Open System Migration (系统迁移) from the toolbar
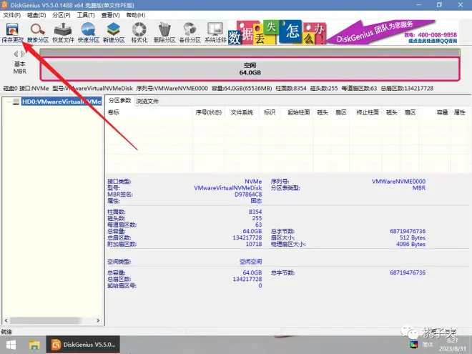472x354 pixels. (x=215, y=32)
